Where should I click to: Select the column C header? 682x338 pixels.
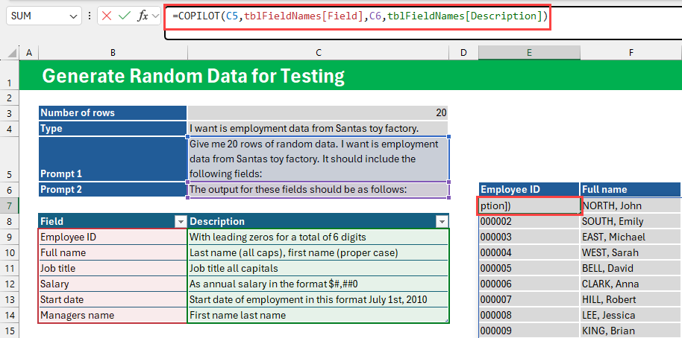point(318,52)
